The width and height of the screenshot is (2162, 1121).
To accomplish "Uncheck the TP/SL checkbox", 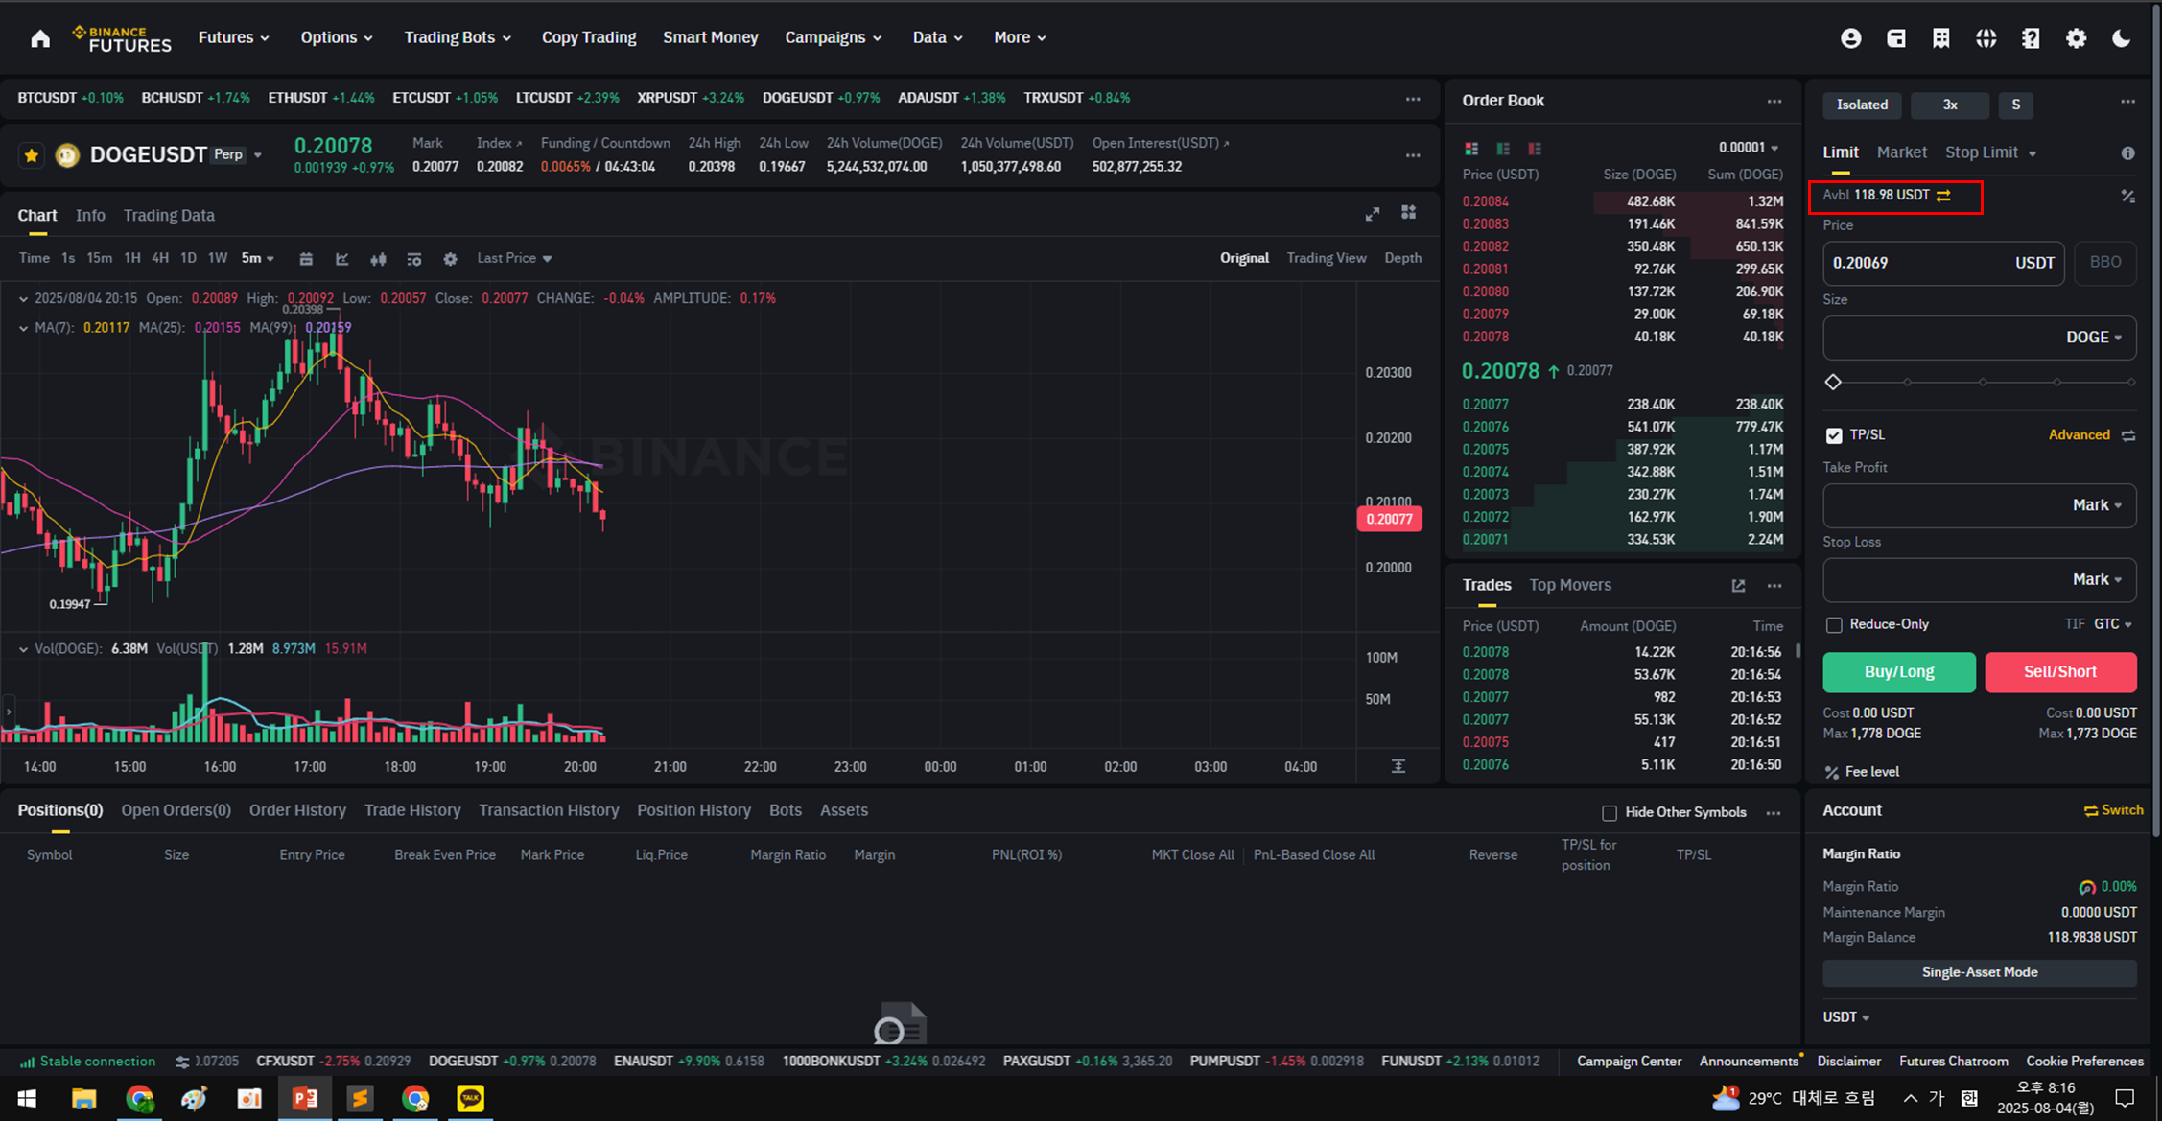I will (x=1834, y=435).
